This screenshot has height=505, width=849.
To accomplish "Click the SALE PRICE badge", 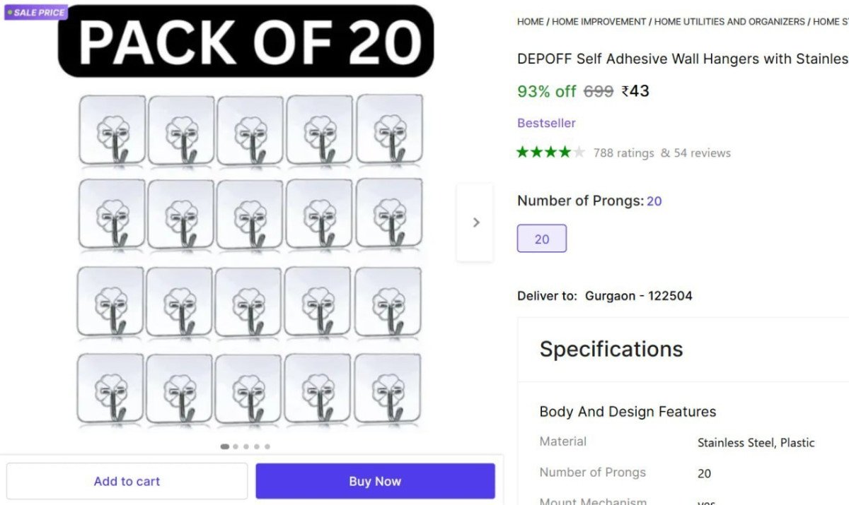I will tap(35, 12).
